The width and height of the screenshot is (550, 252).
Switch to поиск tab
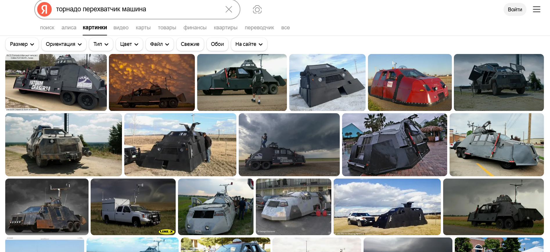pyautogui.click(x=47, y=28)
